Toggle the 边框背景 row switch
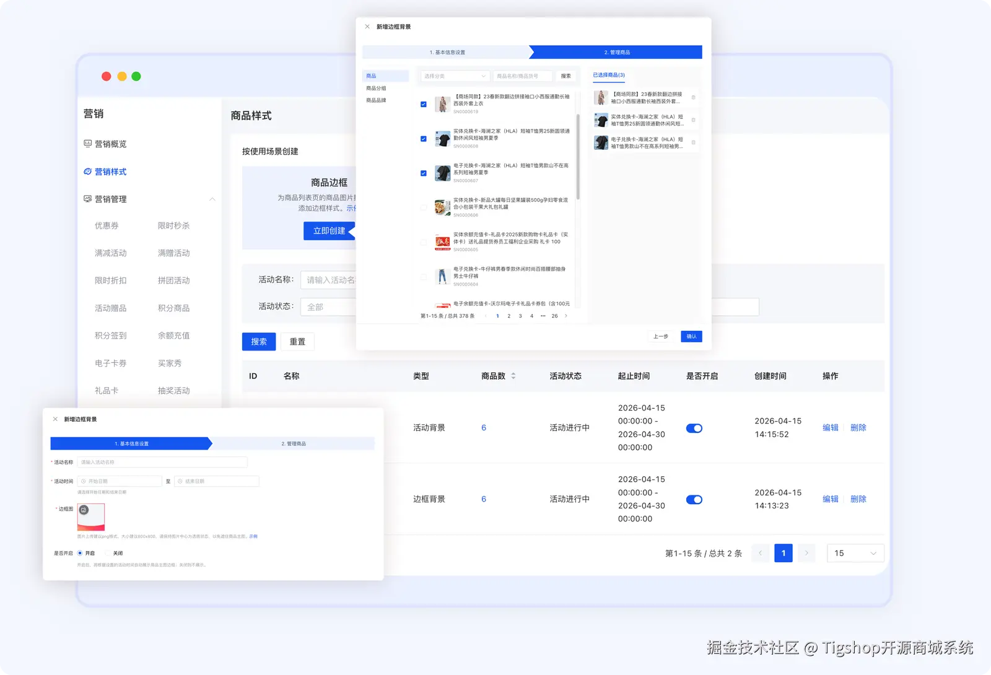Viewport: 991px width, 675px height. click(x=694, y=500)
